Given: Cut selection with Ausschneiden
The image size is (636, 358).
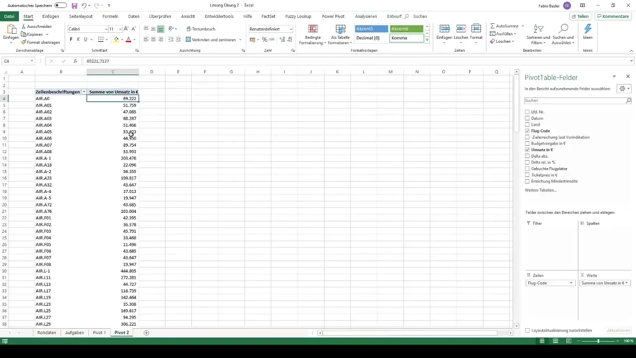Looking at the screenshot, I should point(36,26).
